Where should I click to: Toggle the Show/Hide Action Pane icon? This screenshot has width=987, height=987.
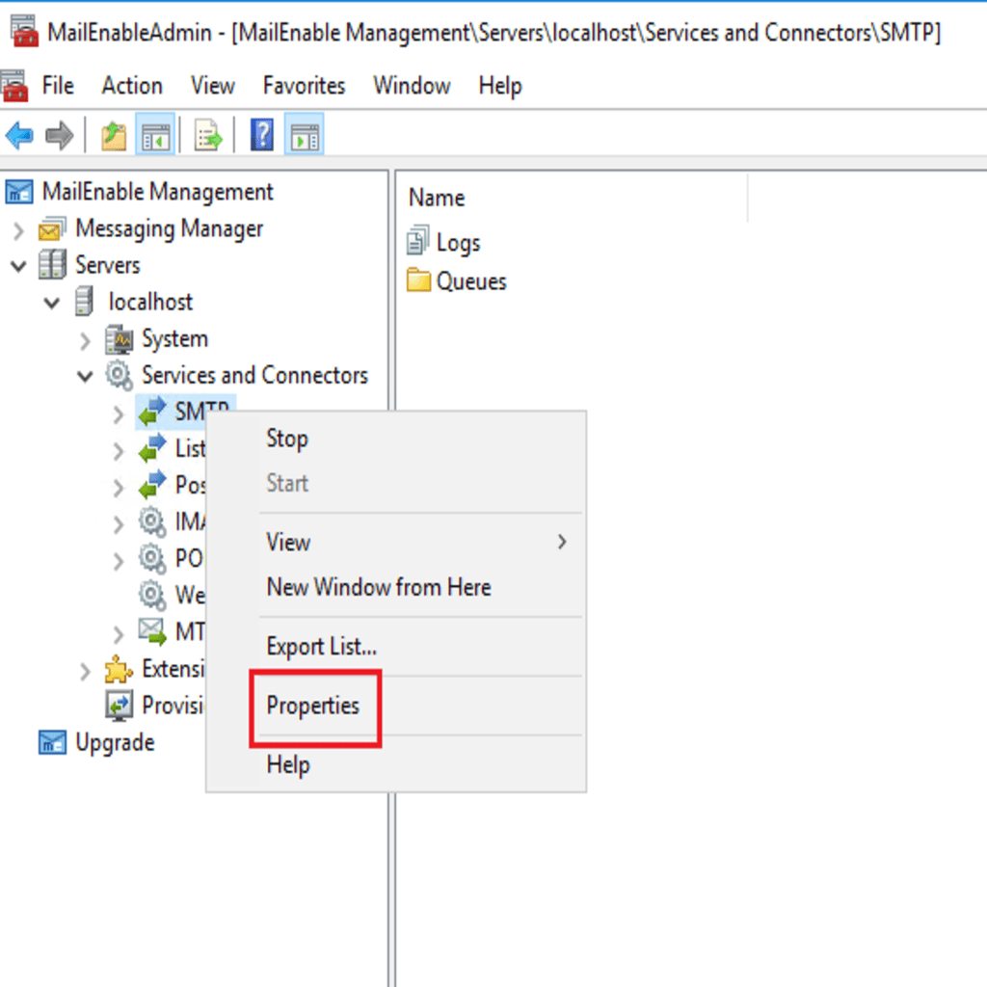pos(305,136)
